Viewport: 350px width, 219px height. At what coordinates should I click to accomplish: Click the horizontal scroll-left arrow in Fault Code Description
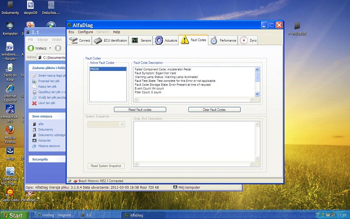click(136, 99)
